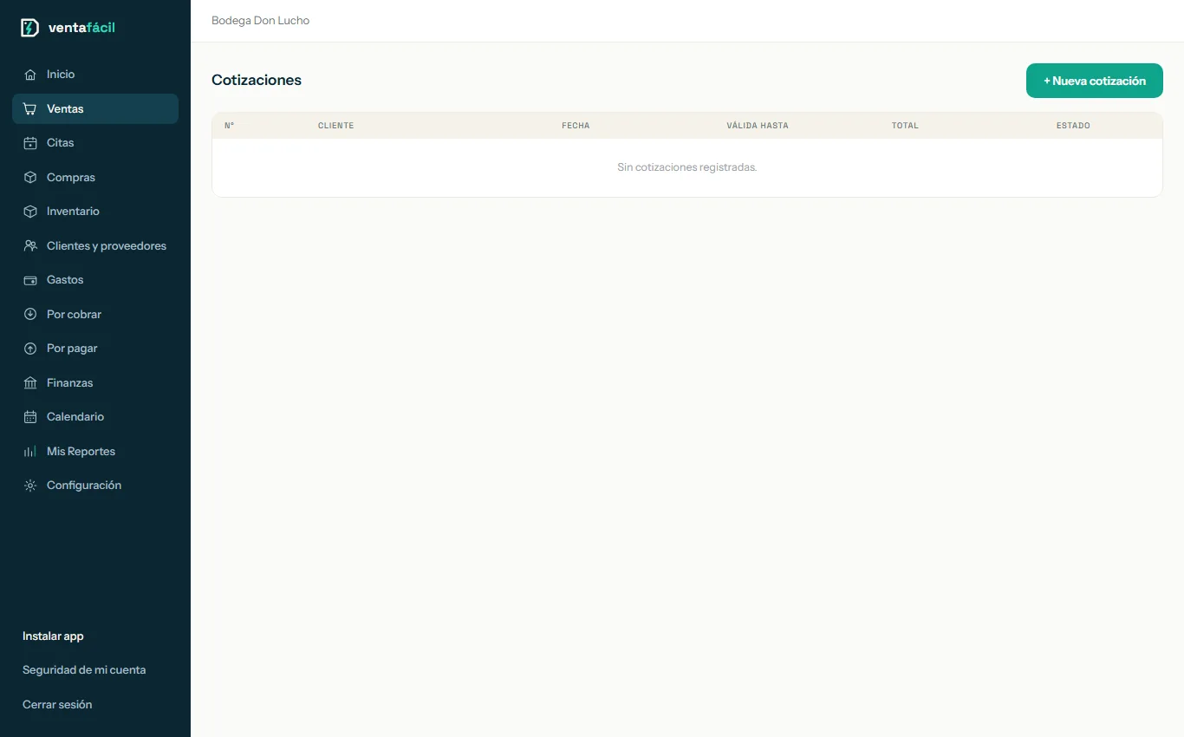
Task: Open Por cobrar label
Action: pos(74,315)
